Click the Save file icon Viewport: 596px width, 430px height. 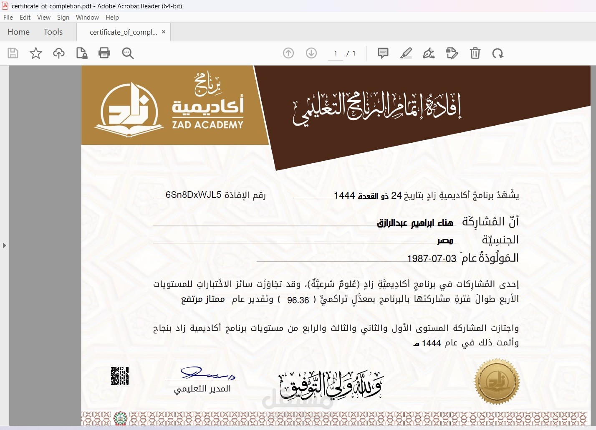click(13, 53)
